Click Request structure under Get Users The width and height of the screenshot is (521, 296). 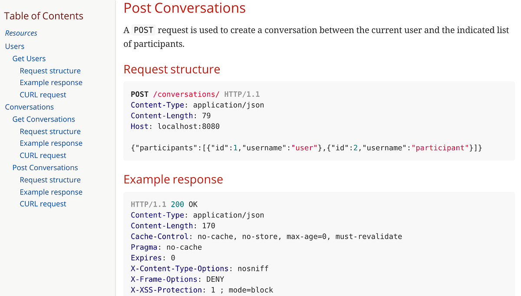pyautogui.click(x=50, y=70)
